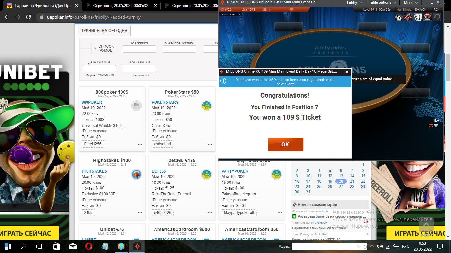Image resolution: width=451 pixels, height=253 pixels.
Task: Open the HighStakes card three-dot menu
Action: [x=140, y=213]
